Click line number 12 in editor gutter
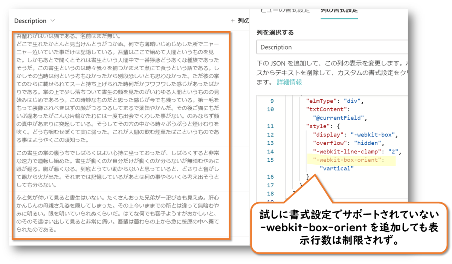 [x=270, y=135]
